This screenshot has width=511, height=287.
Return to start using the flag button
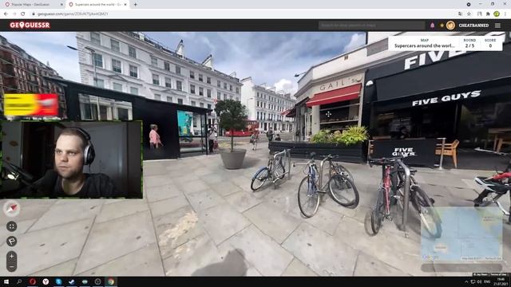(11, 241)
